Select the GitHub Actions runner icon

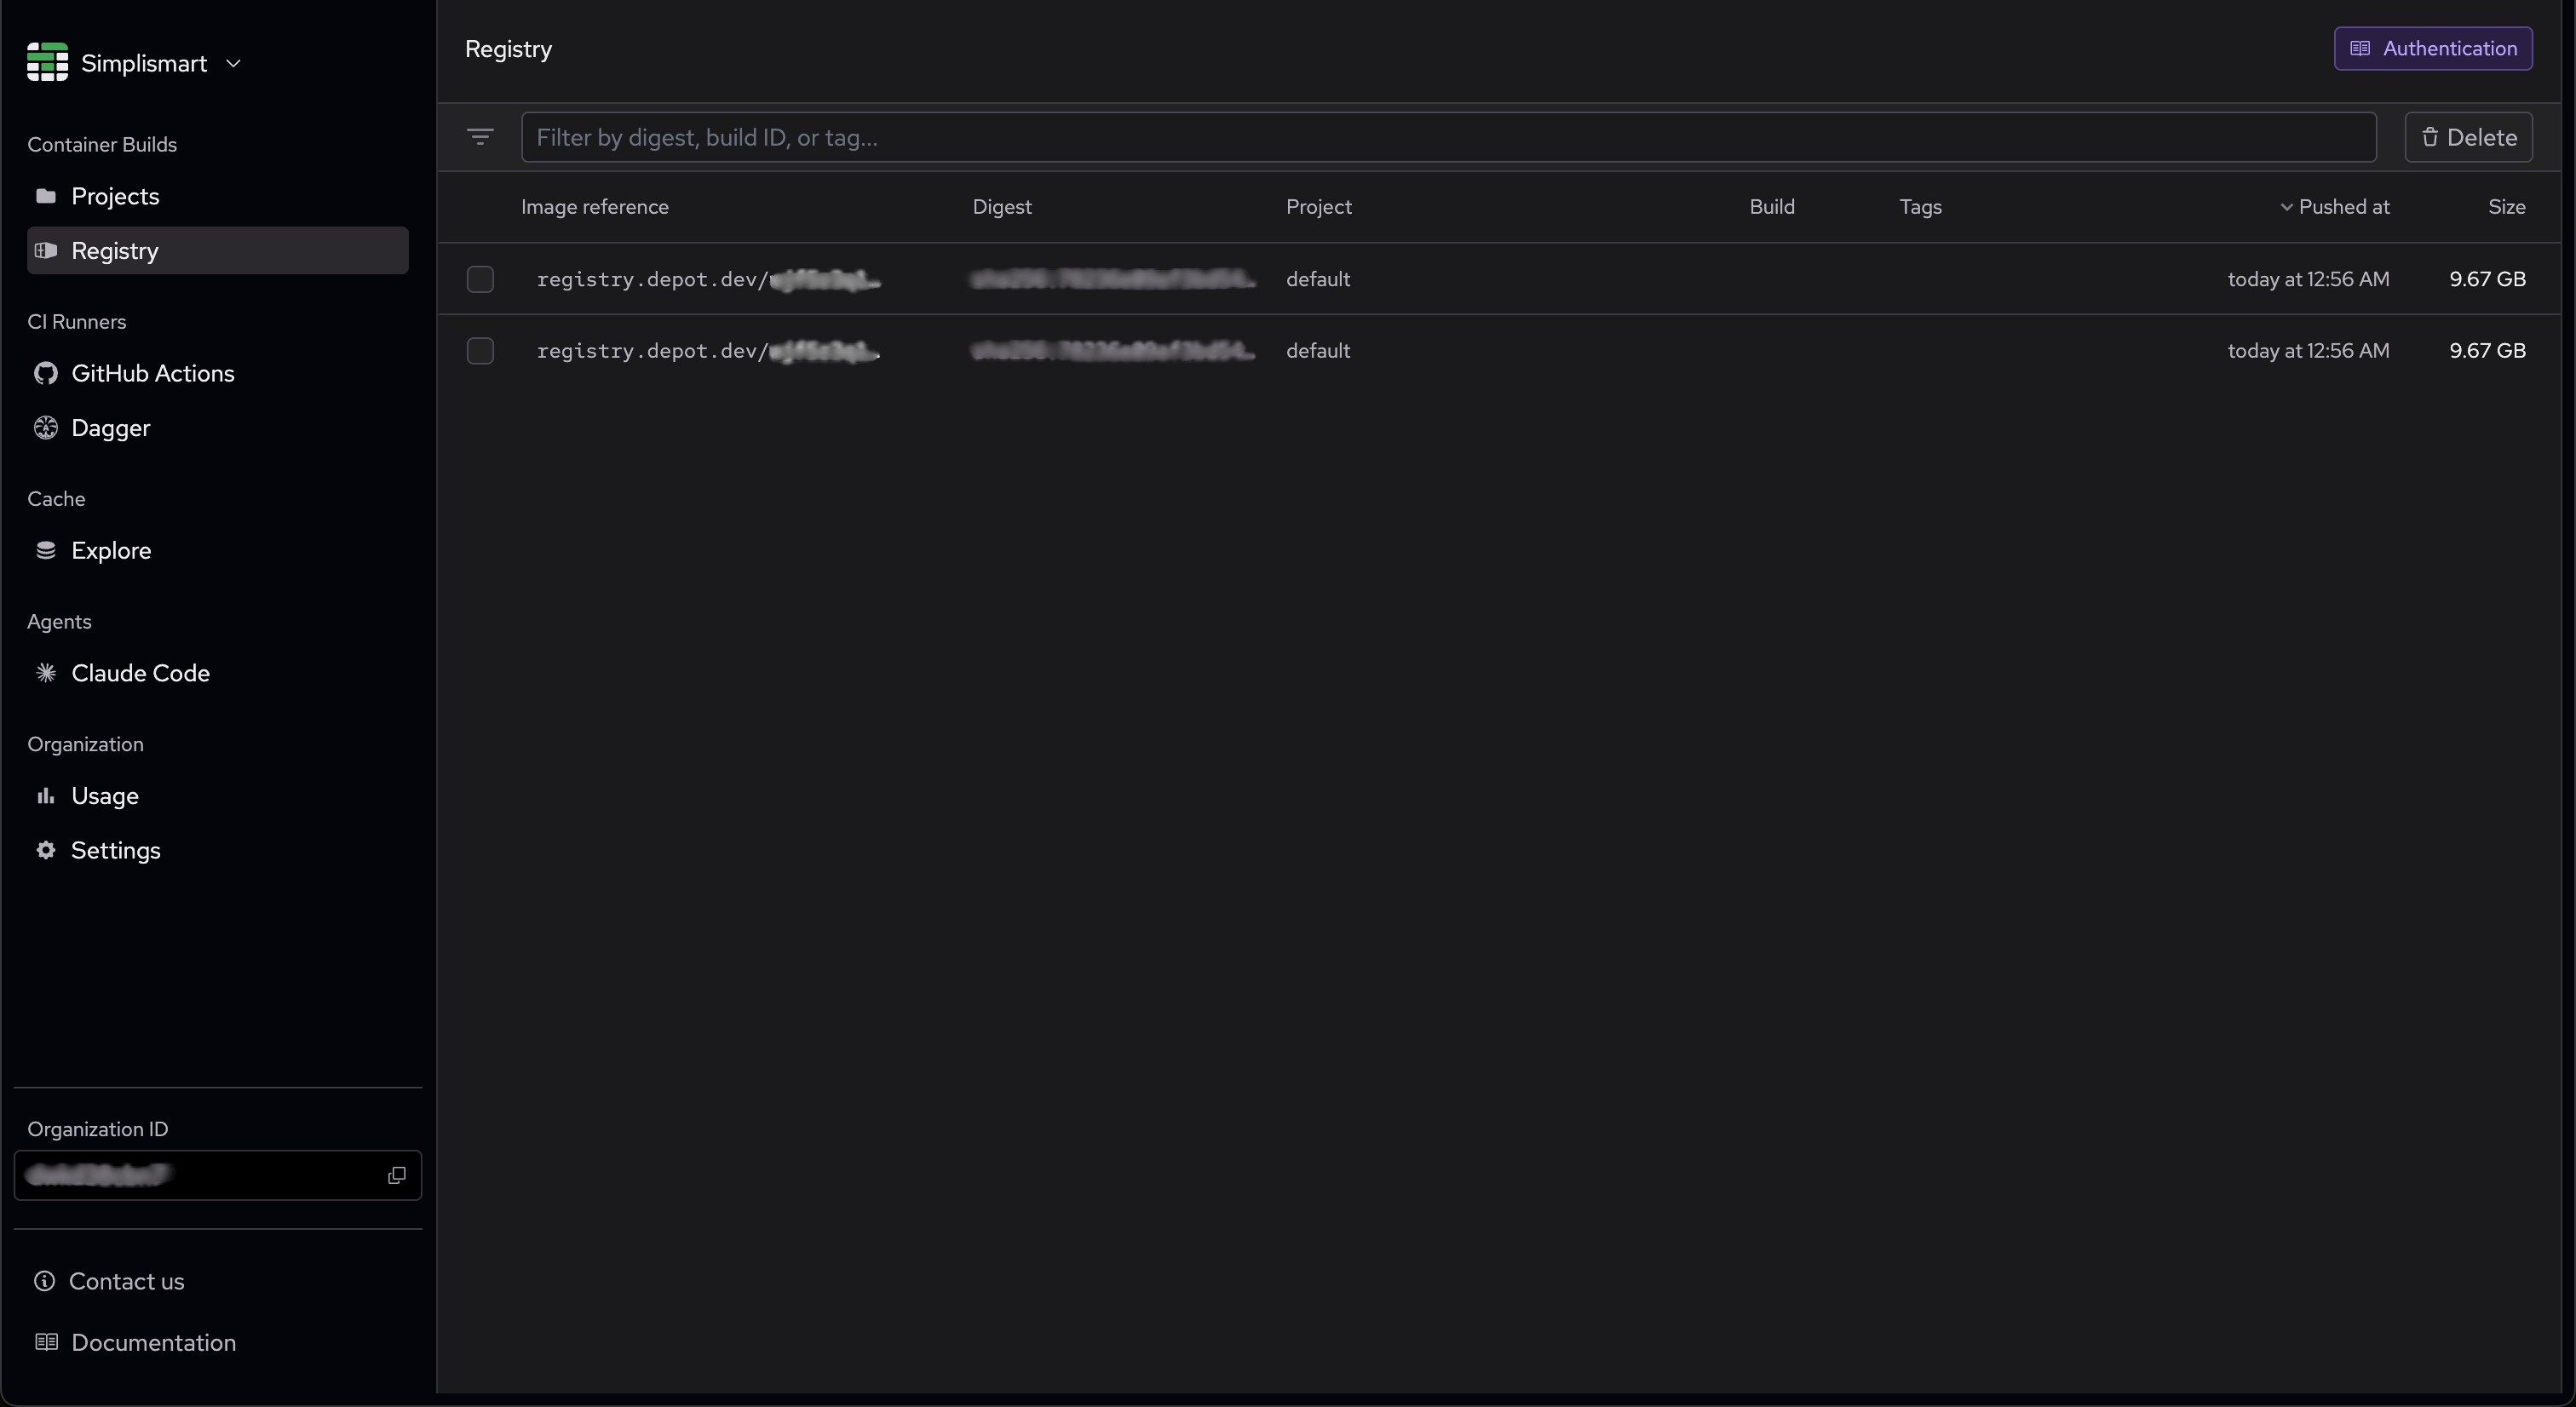(x=45, y=373)
